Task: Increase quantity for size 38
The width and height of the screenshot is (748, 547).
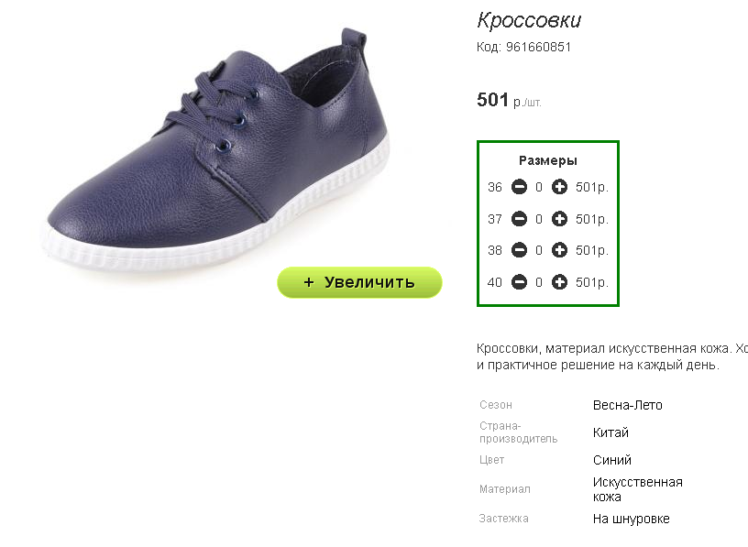Action: point(559,250)
